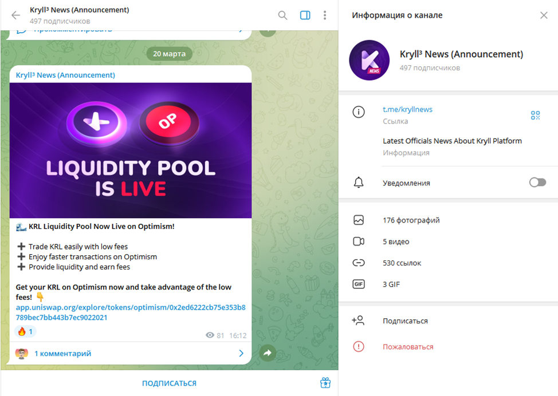Forward the Liquidity Pool post with share arrow
Screen dimensions: 558x396
268,353
